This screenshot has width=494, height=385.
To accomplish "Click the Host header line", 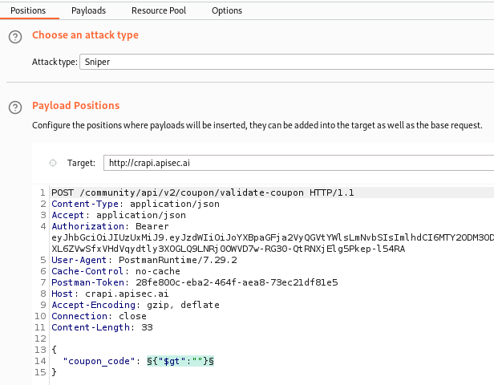I will 99,294.
